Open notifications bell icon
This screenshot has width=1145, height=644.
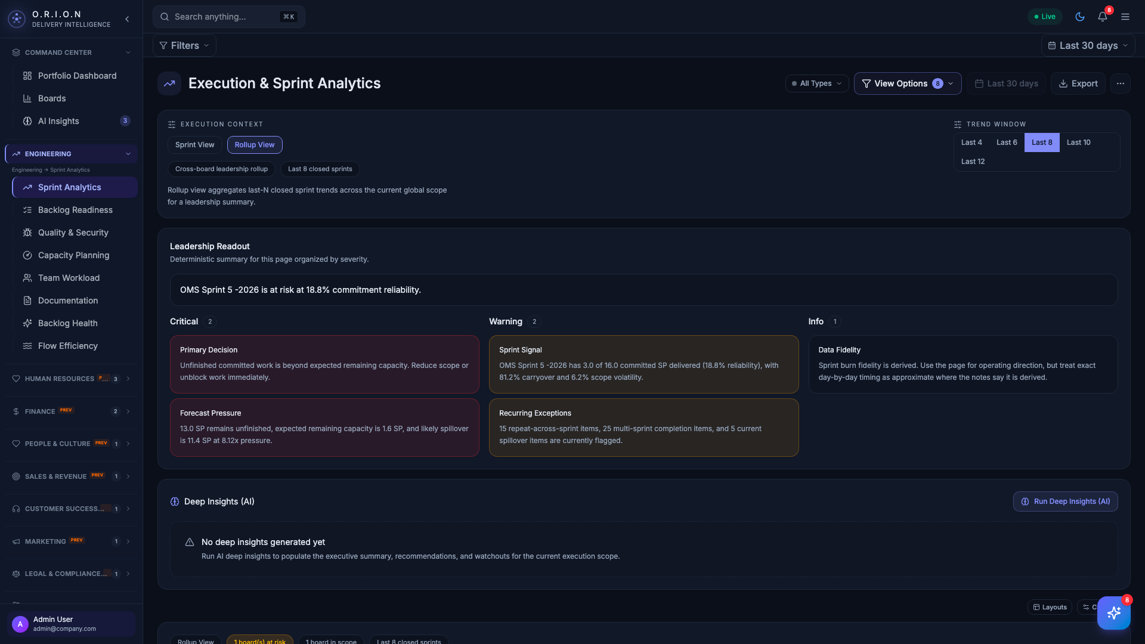tap(1103, 17)
